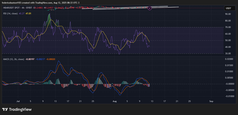Click the MACD (12, 26, close) indicator label
Viewport: 238px width, 115px height.
[x=14, y=59]
